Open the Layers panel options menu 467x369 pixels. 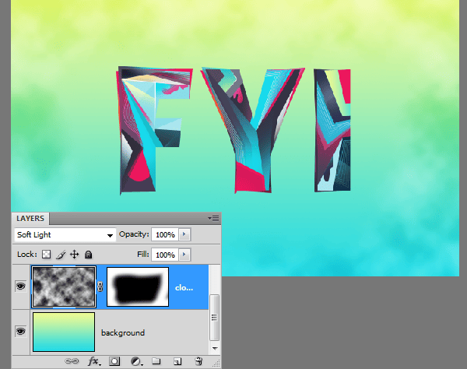click(x=213, y=219)
